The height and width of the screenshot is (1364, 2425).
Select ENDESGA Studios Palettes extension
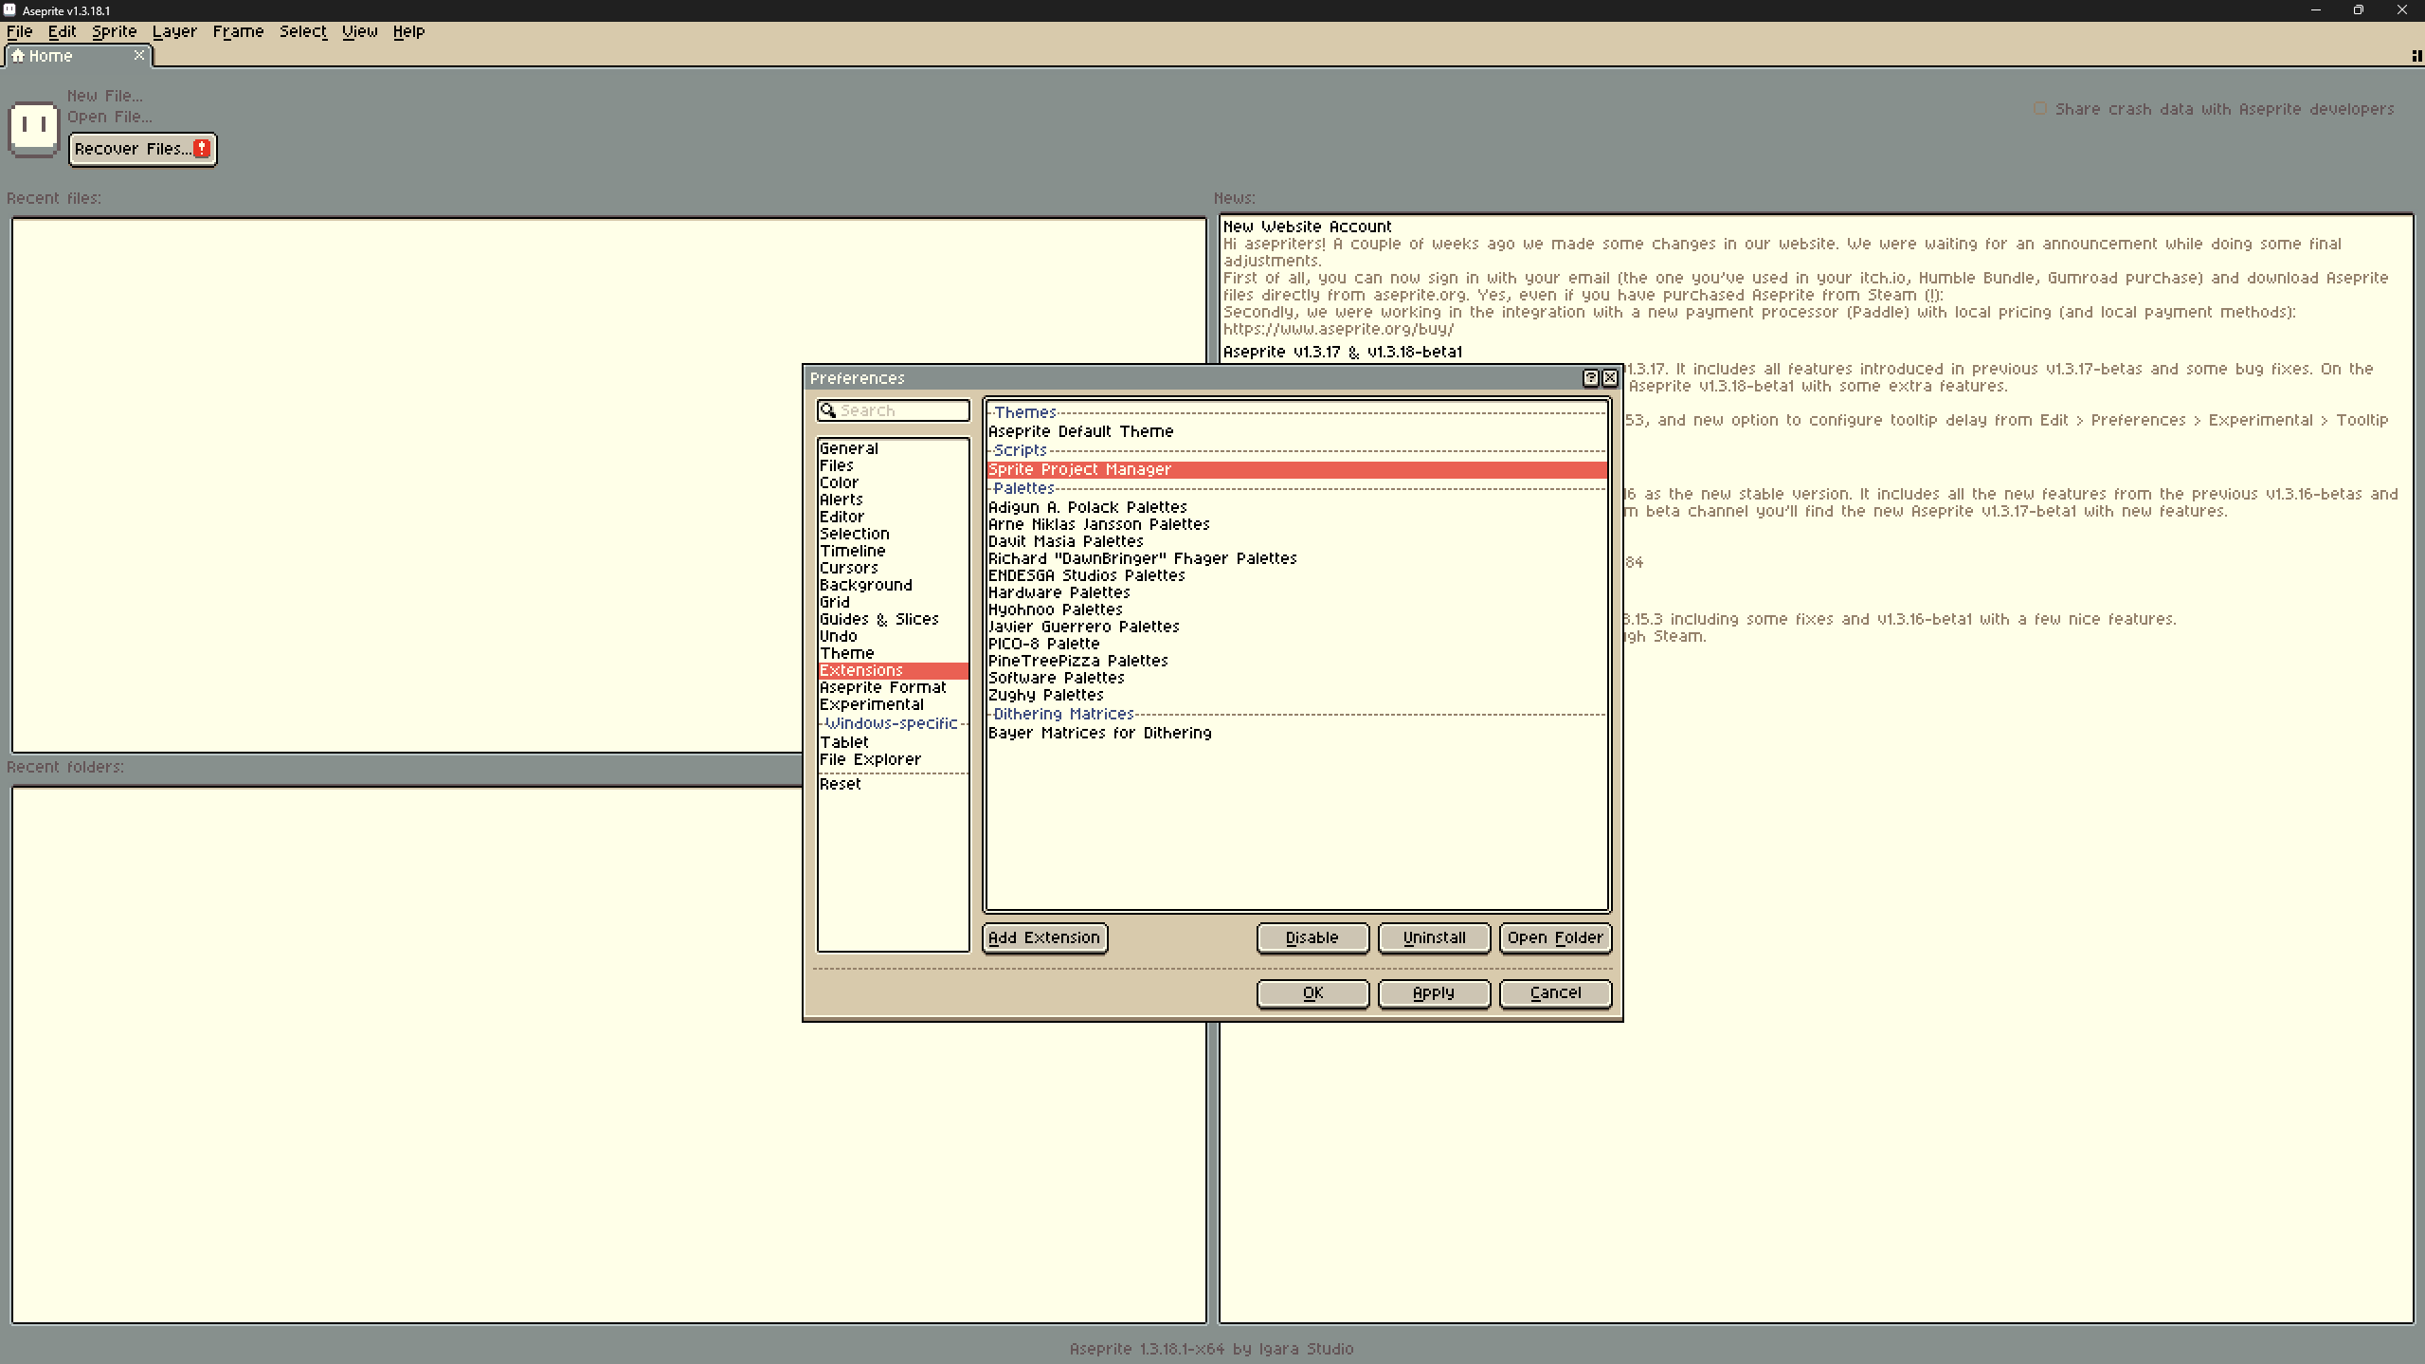pos(1296,575)
